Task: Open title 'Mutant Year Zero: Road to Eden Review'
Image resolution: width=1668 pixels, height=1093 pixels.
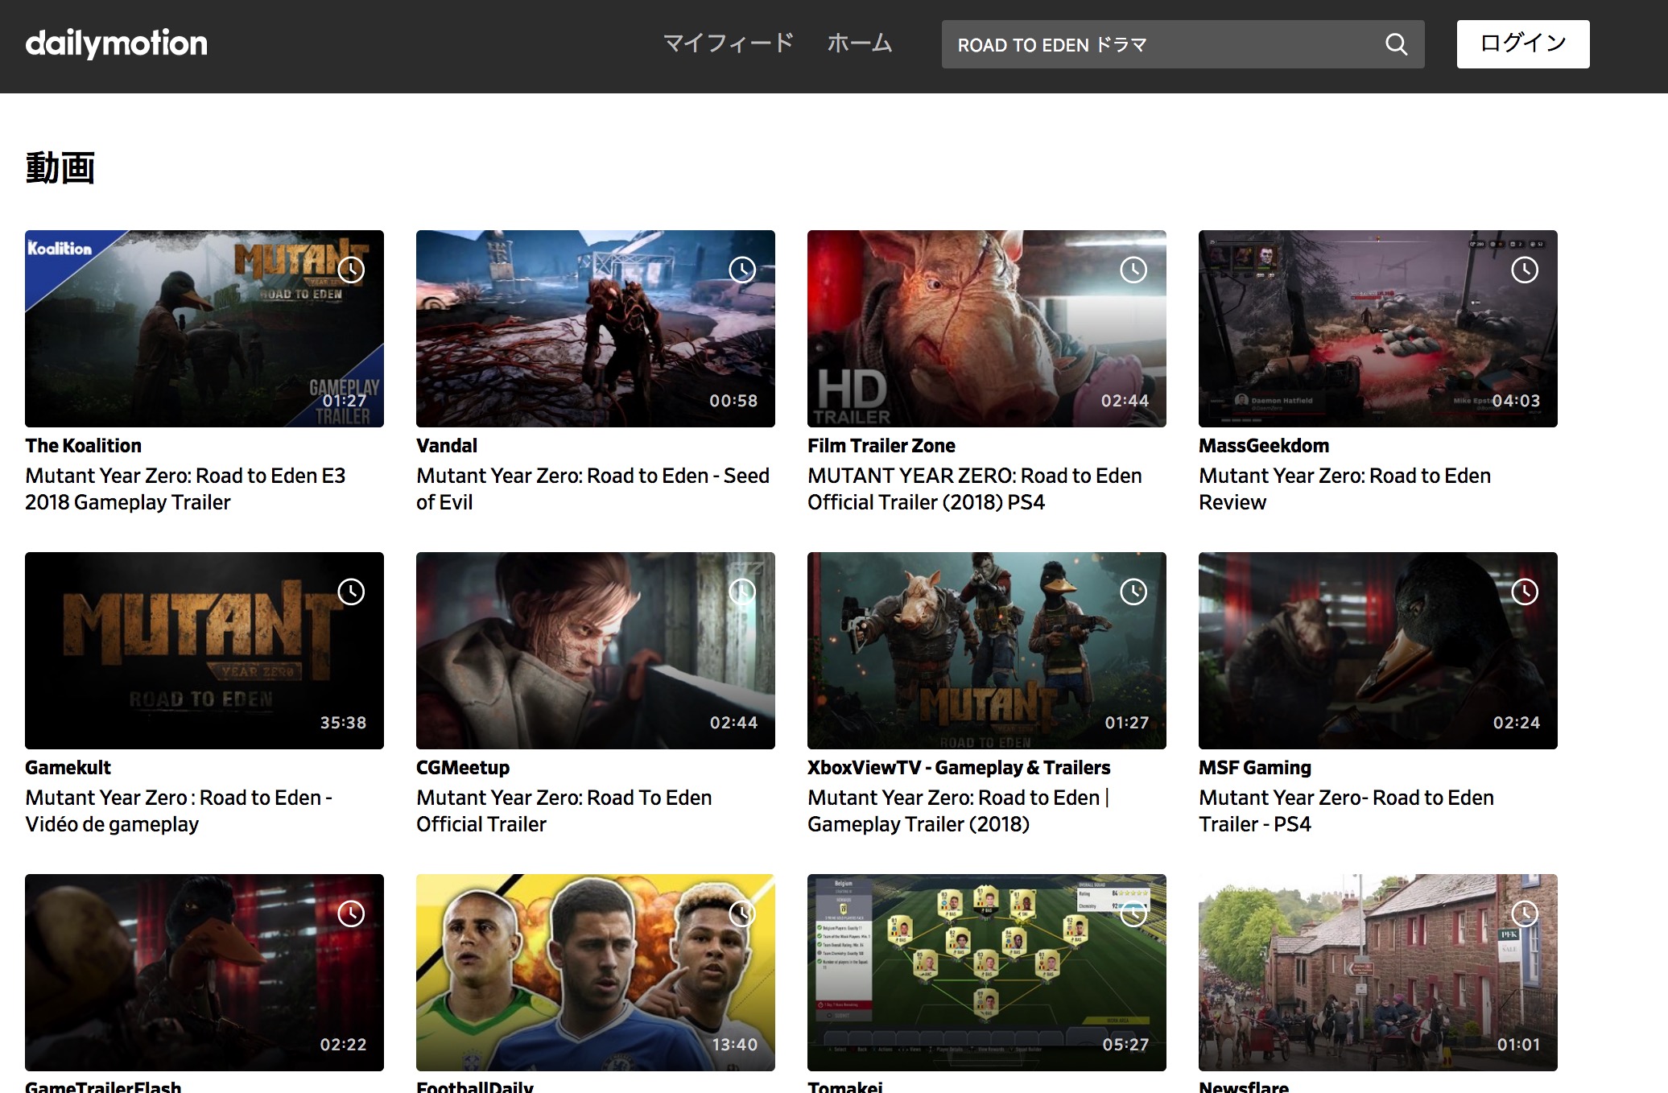Action: 1344,489
